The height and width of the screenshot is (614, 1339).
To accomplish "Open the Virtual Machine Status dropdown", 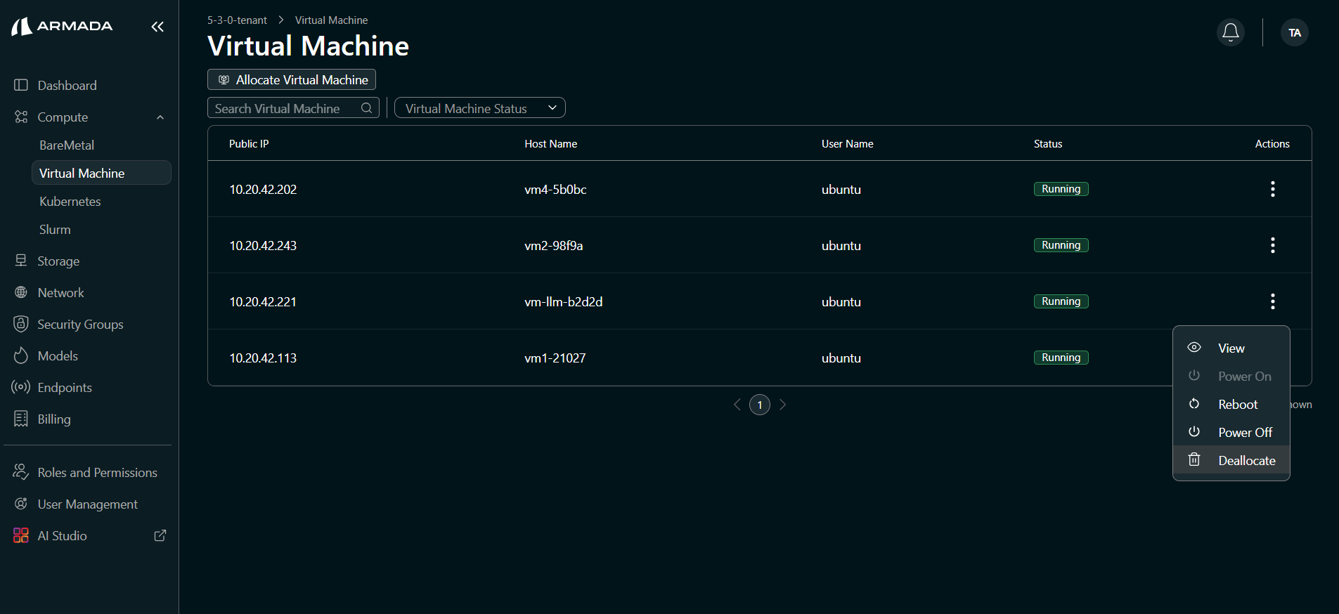I will (x=480, y=108).
